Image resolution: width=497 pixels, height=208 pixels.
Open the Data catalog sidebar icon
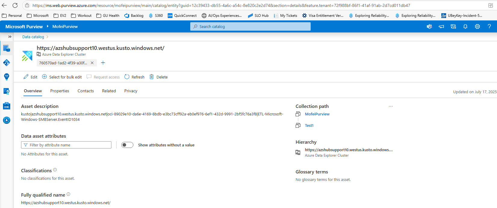[x=7, y=48]
